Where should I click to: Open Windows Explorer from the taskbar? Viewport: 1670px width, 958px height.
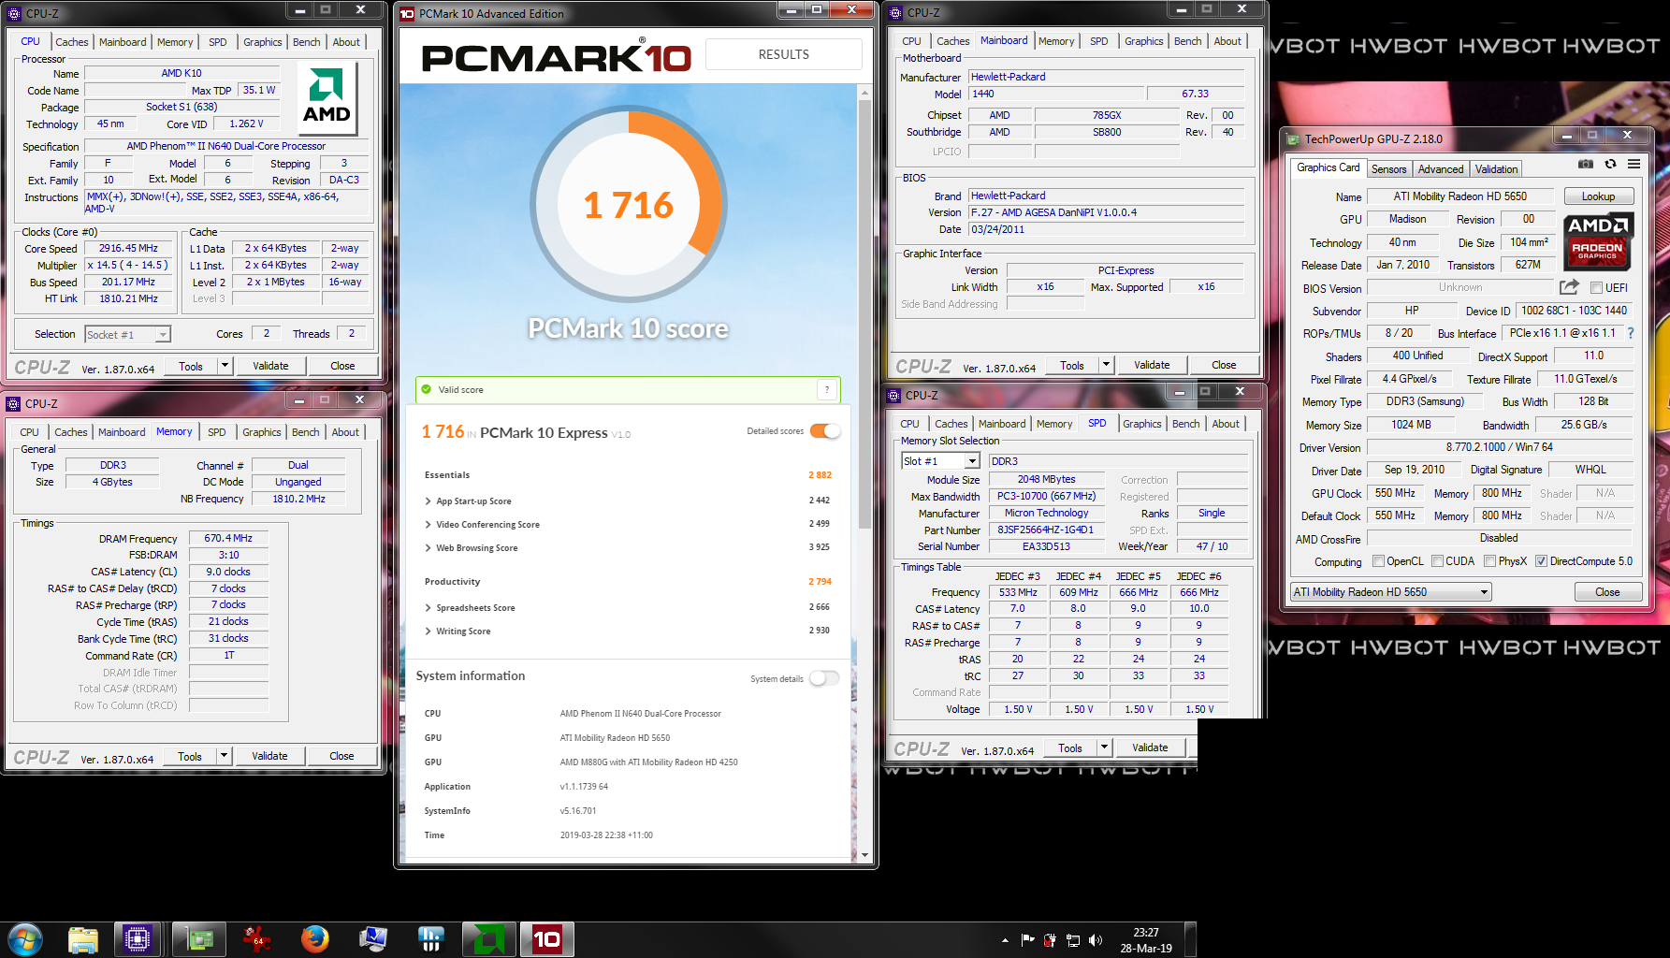[83, 939]
